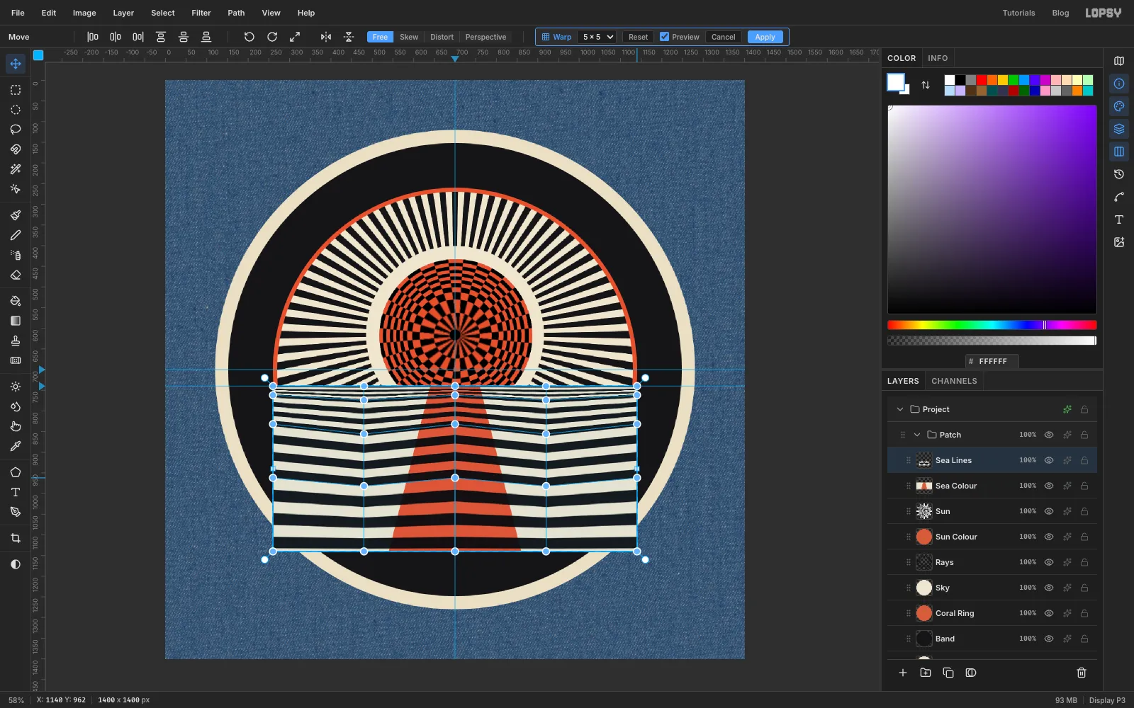Lock the Sky layer

1084,588
